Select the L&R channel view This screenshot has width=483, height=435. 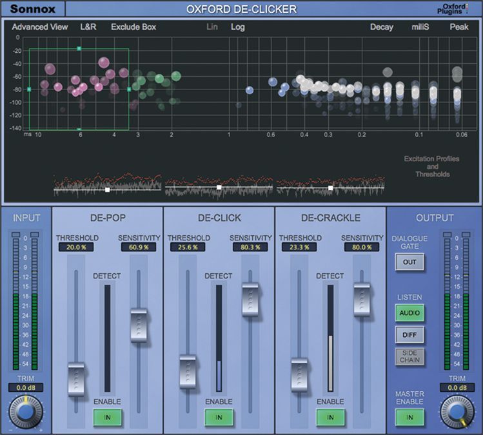tap(89, 27)
